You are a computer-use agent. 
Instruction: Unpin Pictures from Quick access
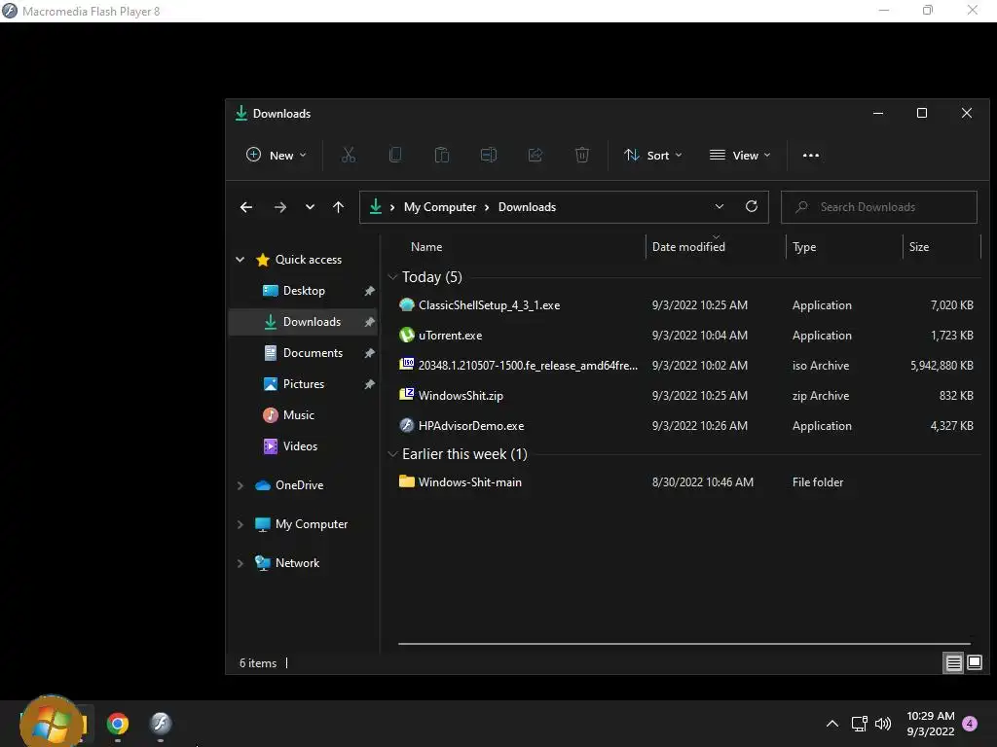[x=369, y=384]
